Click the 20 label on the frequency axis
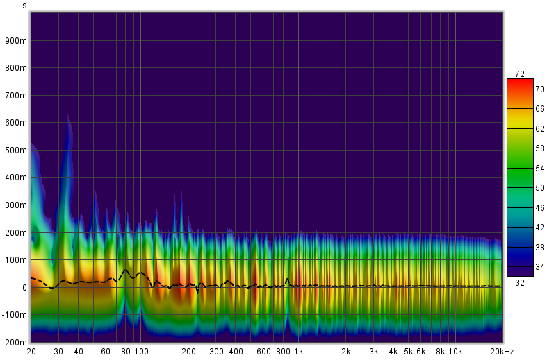The width and height of the screenshot is (556, 360). point(31,352)
